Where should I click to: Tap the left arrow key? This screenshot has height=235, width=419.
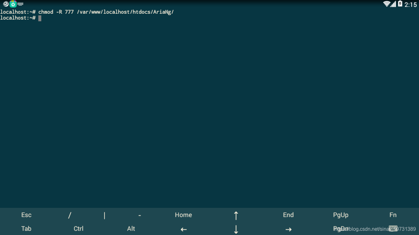[x=184, y=229]
